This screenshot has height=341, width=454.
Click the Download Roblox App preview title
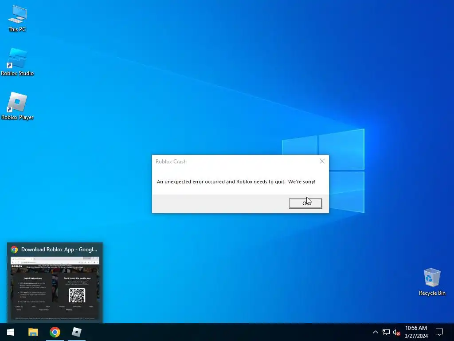(x=59, y=250)
